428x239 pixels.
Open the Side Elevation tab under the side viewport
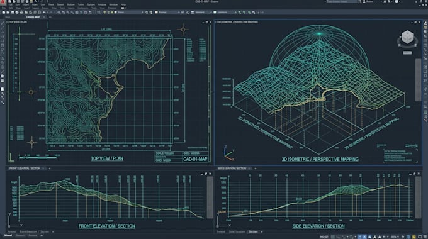click(x=237, y=232)
